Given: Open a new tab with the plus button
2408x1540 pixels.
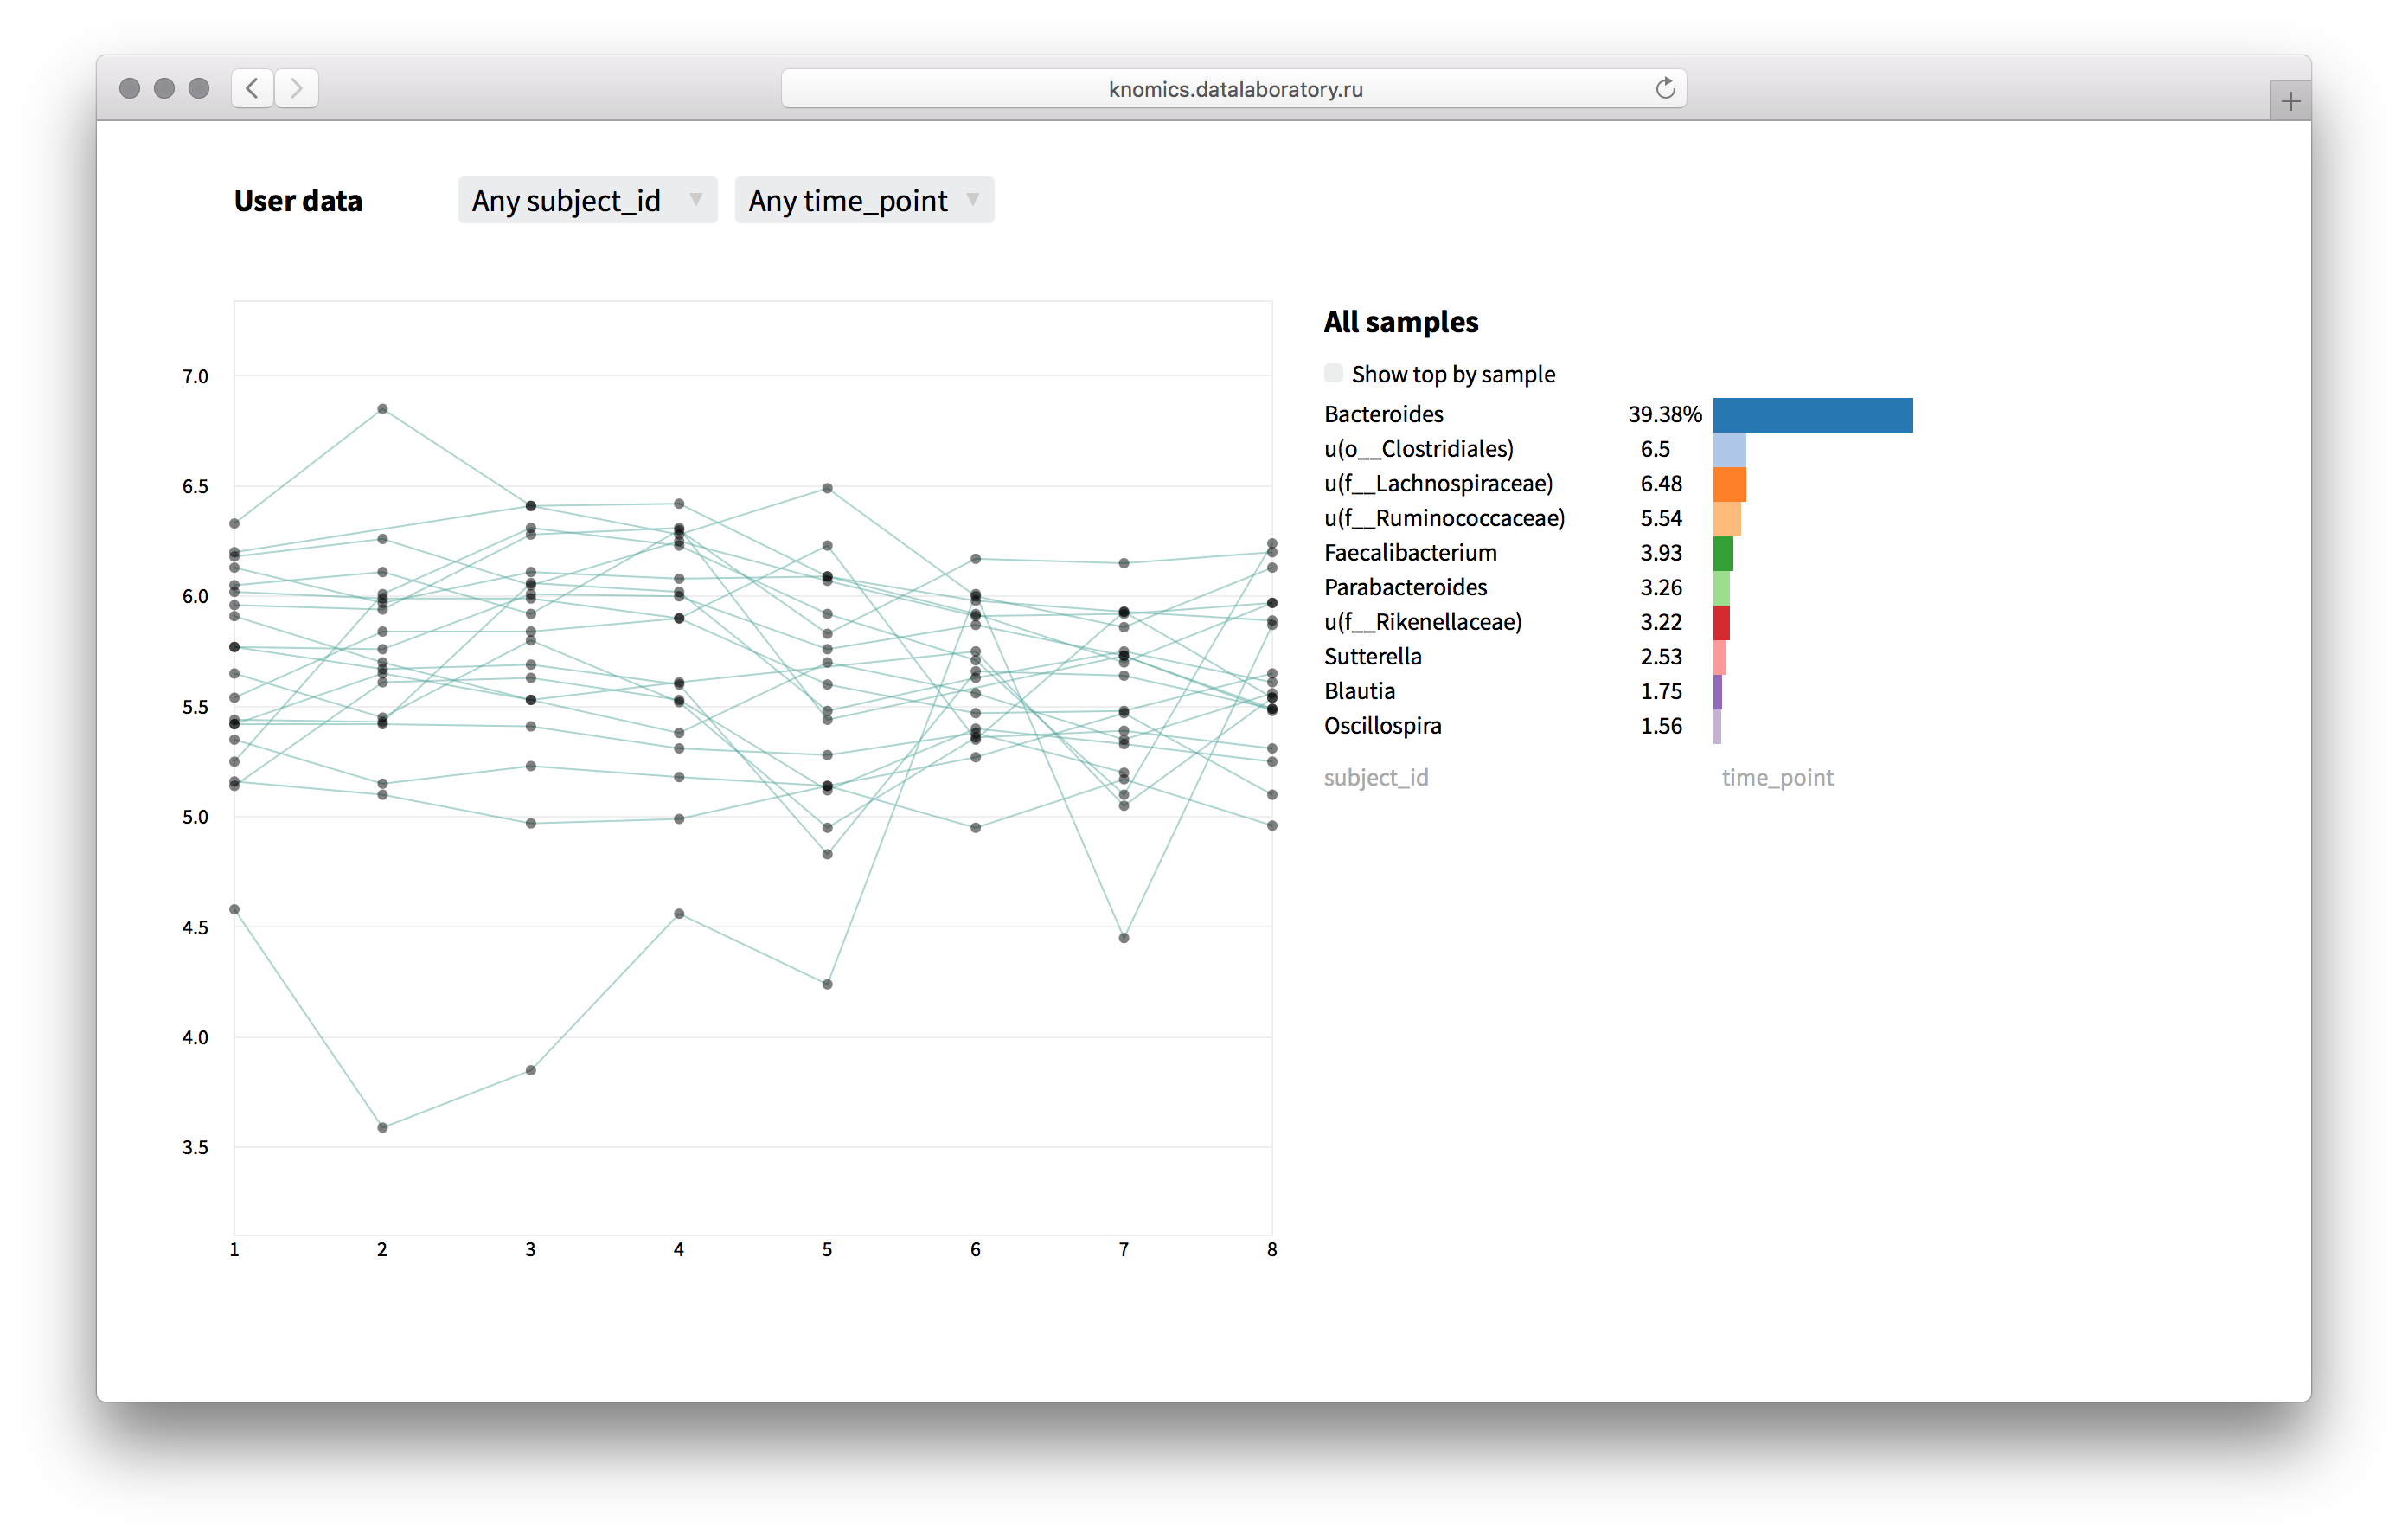Looking at the screenshot, I should tap(2290, 101).
